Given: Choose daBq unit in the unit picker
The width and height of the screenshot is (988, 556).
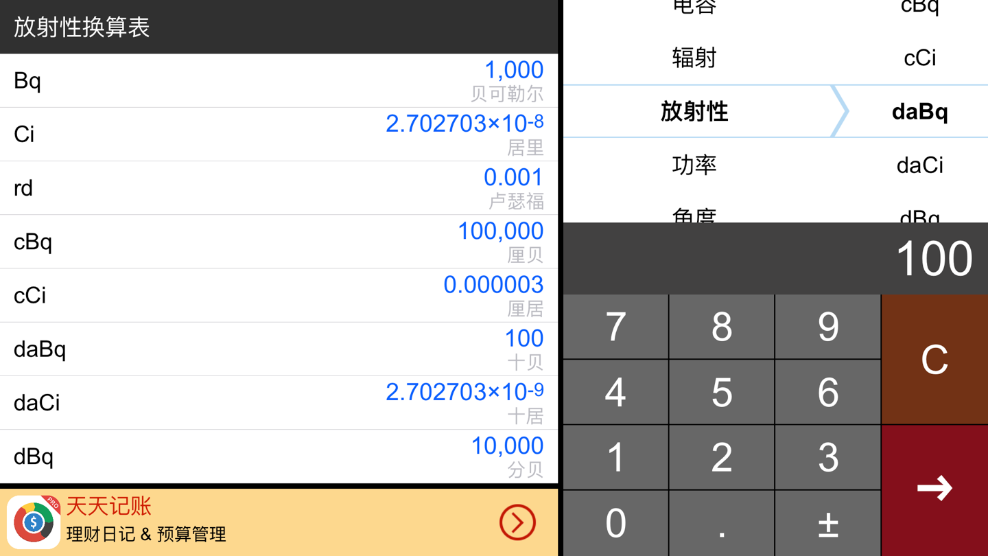Looking at the screenshot, I should click(x=920, y=111).
